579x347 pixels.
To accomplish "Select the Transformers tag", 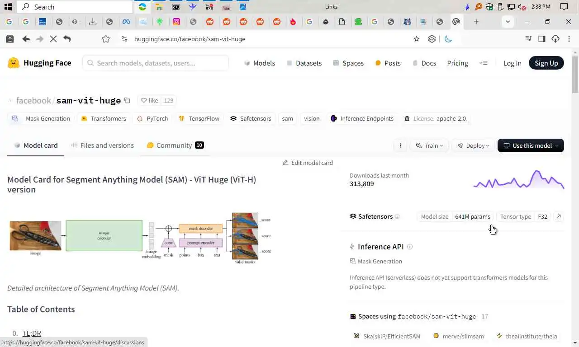I will click(x=104, y=118).
